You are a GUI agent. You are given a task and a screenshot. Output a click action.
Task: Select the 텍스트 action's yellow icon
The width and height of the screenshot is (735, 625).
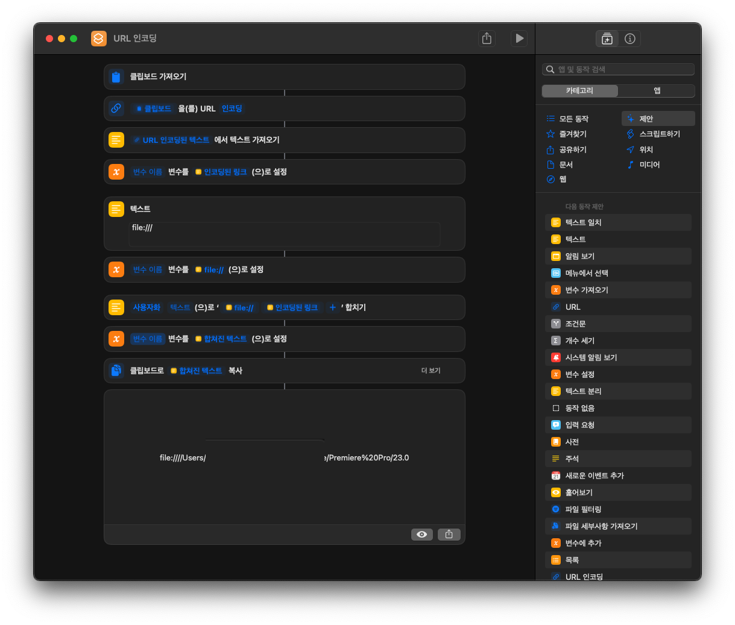116,209
